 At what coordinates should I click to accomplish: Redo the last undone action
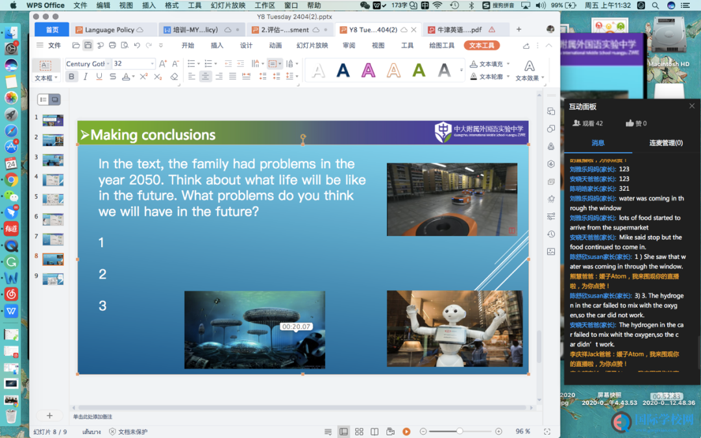pos(149,45)
